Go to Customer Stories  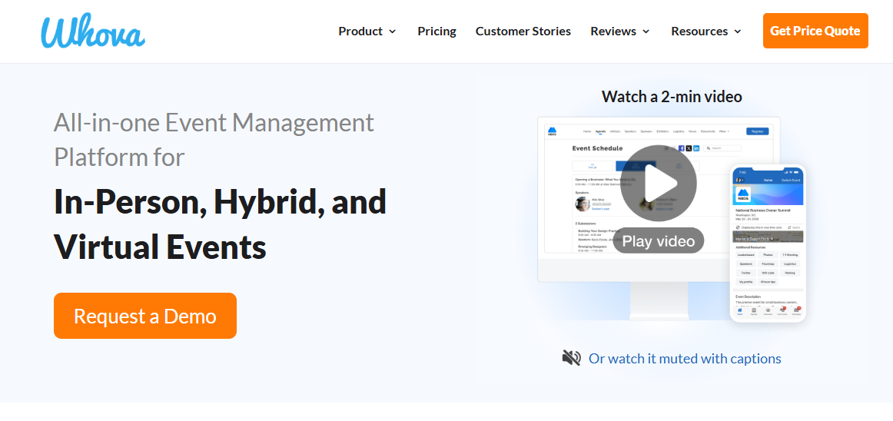[523, 31]
